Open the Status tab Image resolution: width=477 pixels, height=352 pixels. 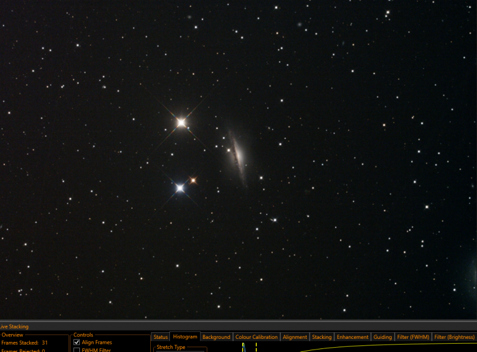[x=160, y=337]
